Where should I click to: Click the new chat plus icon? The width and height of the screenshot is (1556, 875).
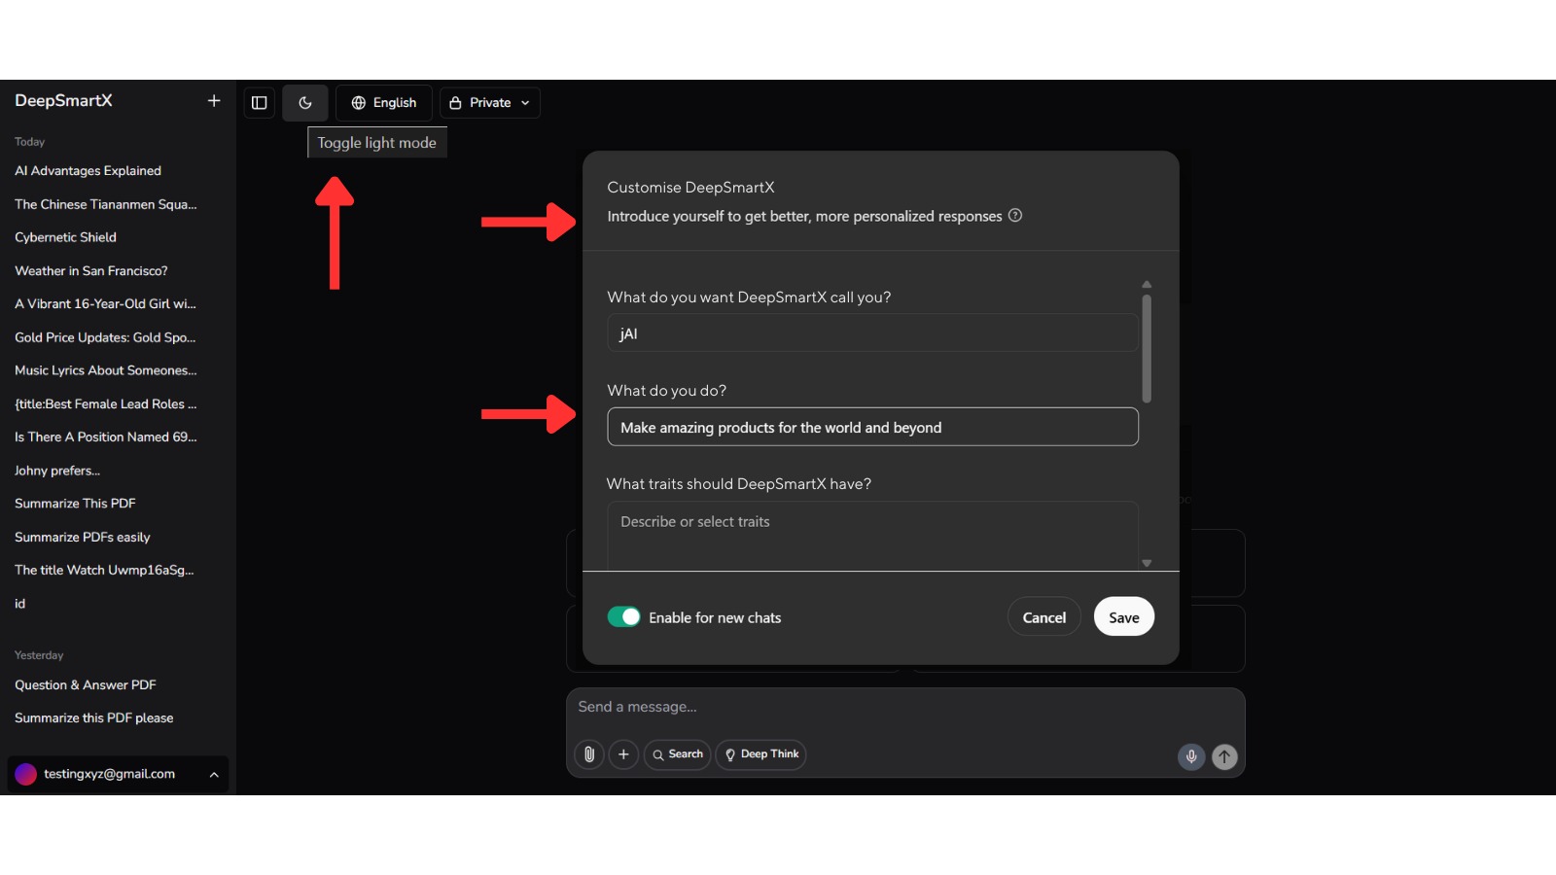[x=214, y=101]
